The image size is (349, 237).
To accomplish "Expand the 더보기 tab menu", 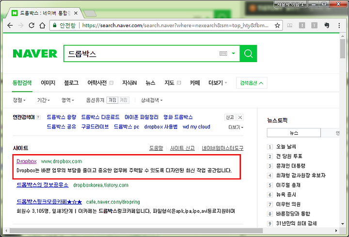I will [x=218, y=83].
